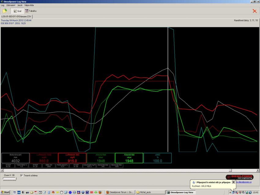260x195 pixels.
Task: Toggle the dark green Absolut tlak channel box
Action: click(101, 158)
